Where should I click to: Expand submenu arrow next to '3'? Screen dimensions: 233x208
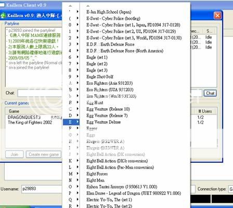pos(77,44)
